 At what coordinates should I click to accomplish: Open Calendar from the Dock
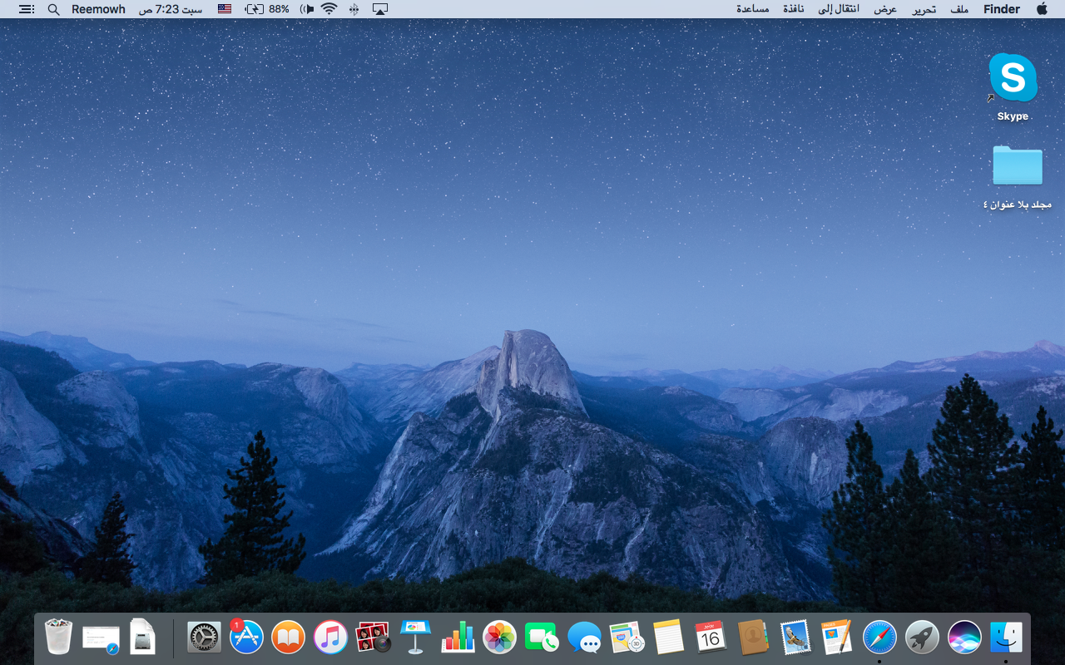pos(711,638)
